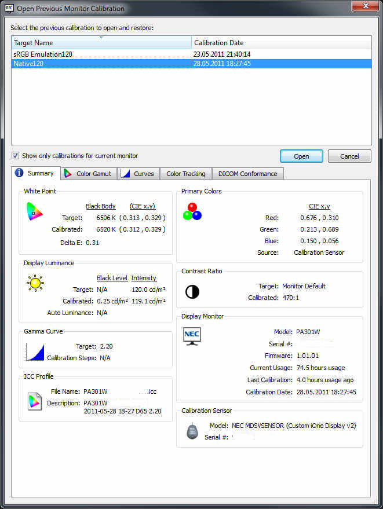This screenshot has width=383, height=509.
Task: Open the Curves tab
Action: click(138, 174)
